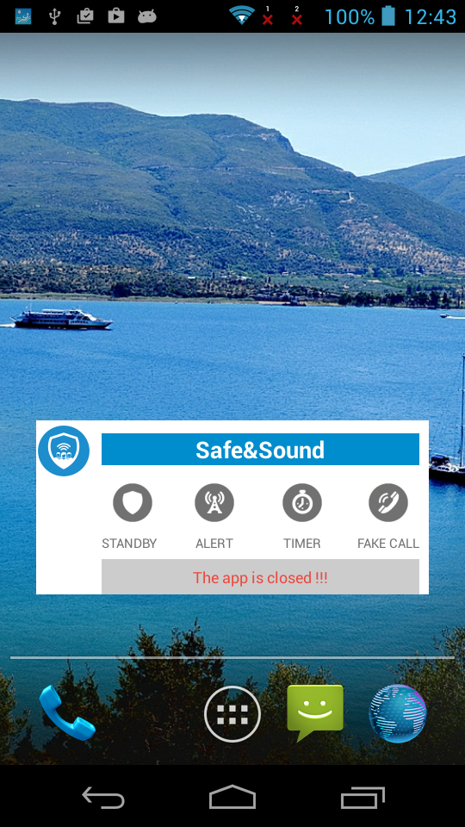Viewport: 465px width, 827px height.
Task: Tap the Safe&Sound blue title banner
Action: coord(260,450)
